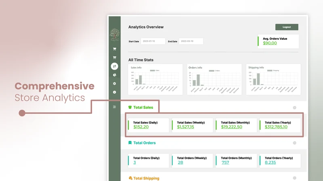Open weekly sales value $1,527,15

[x=185, y=127]
